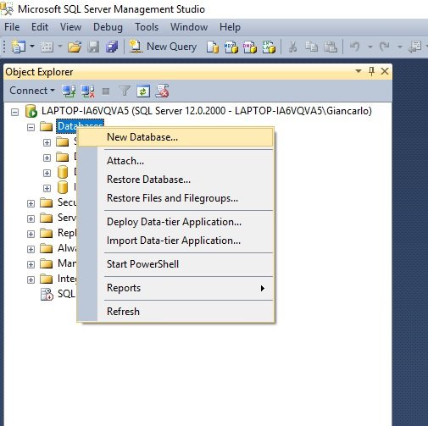The height and width of the screenshot is (426, 428).
Task: Expand the Security folder tree node
Action: tap(31, 203)
